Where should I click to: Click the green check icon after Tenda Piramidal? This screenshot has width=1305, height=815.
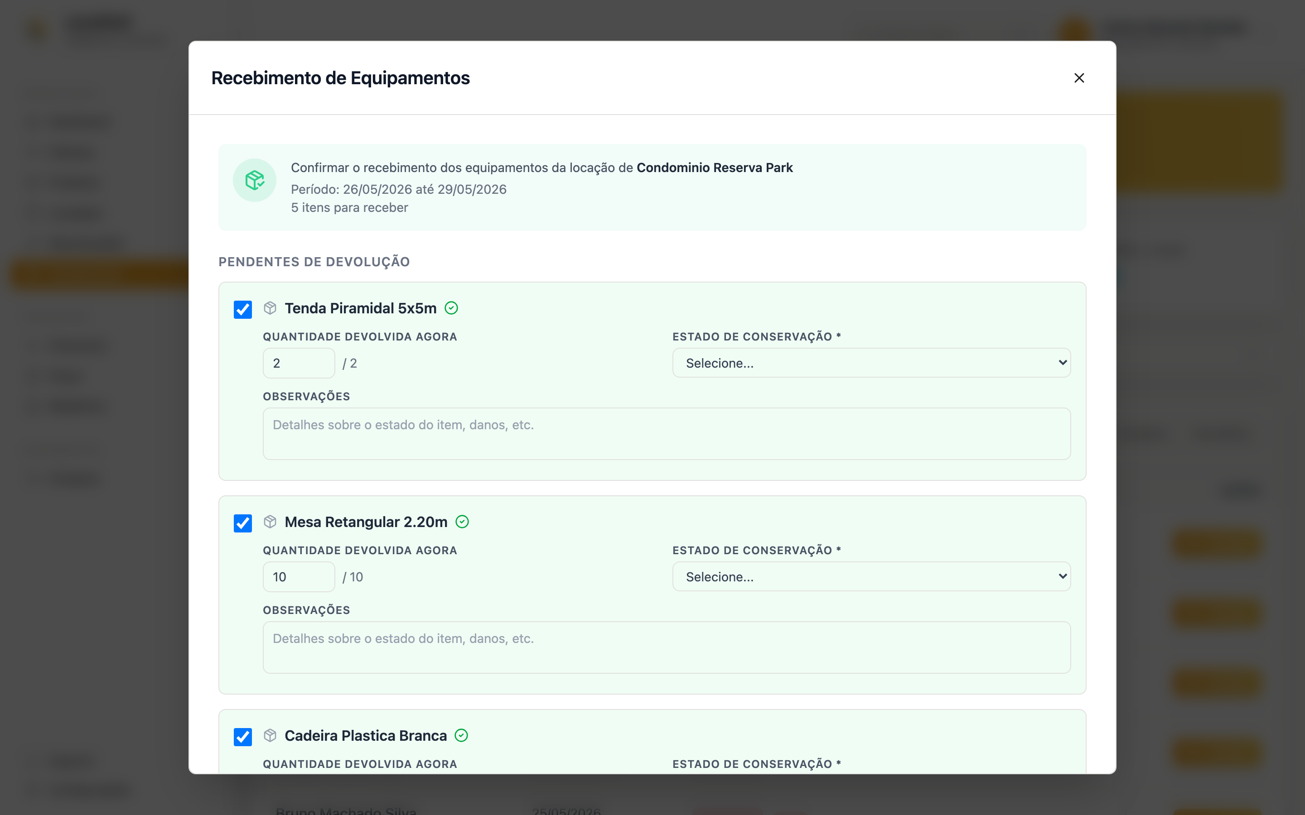(451, 308)
